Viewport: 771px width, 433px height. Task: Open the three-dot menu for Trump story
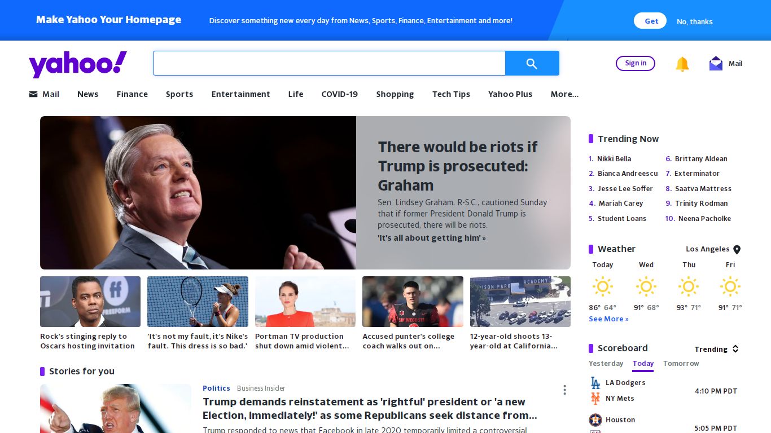point(564,390)
